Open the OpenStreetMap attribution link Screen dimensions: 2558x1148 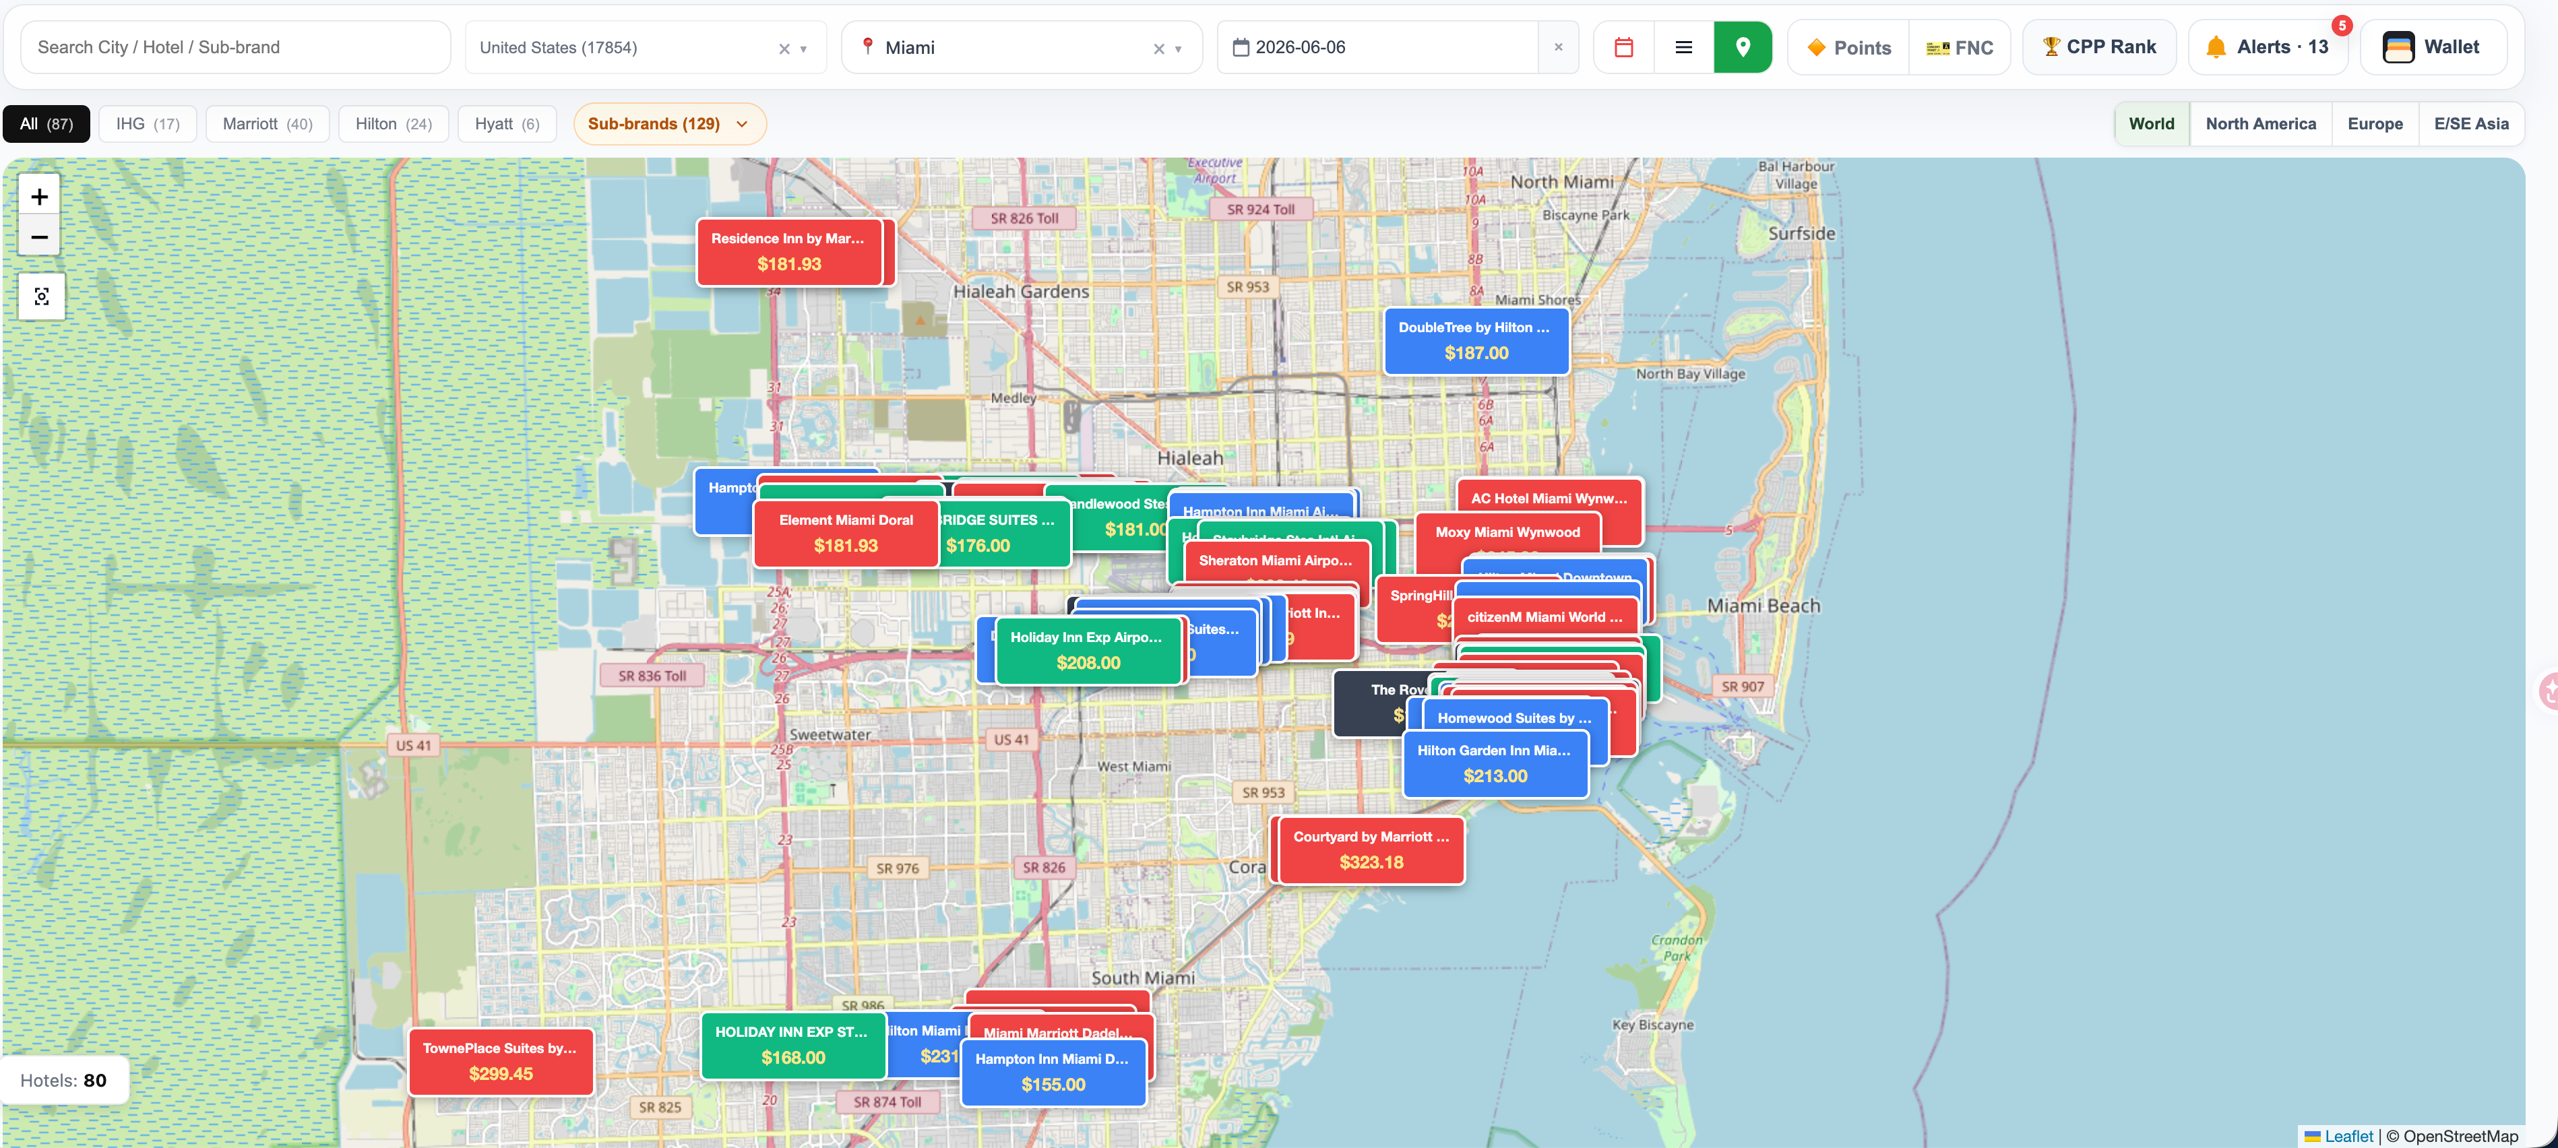coord(2460,1136)
